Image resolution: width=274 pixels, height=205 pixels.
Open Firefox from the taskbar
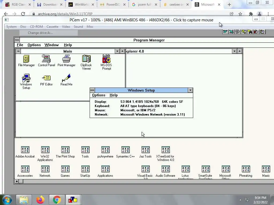point(40,200)
